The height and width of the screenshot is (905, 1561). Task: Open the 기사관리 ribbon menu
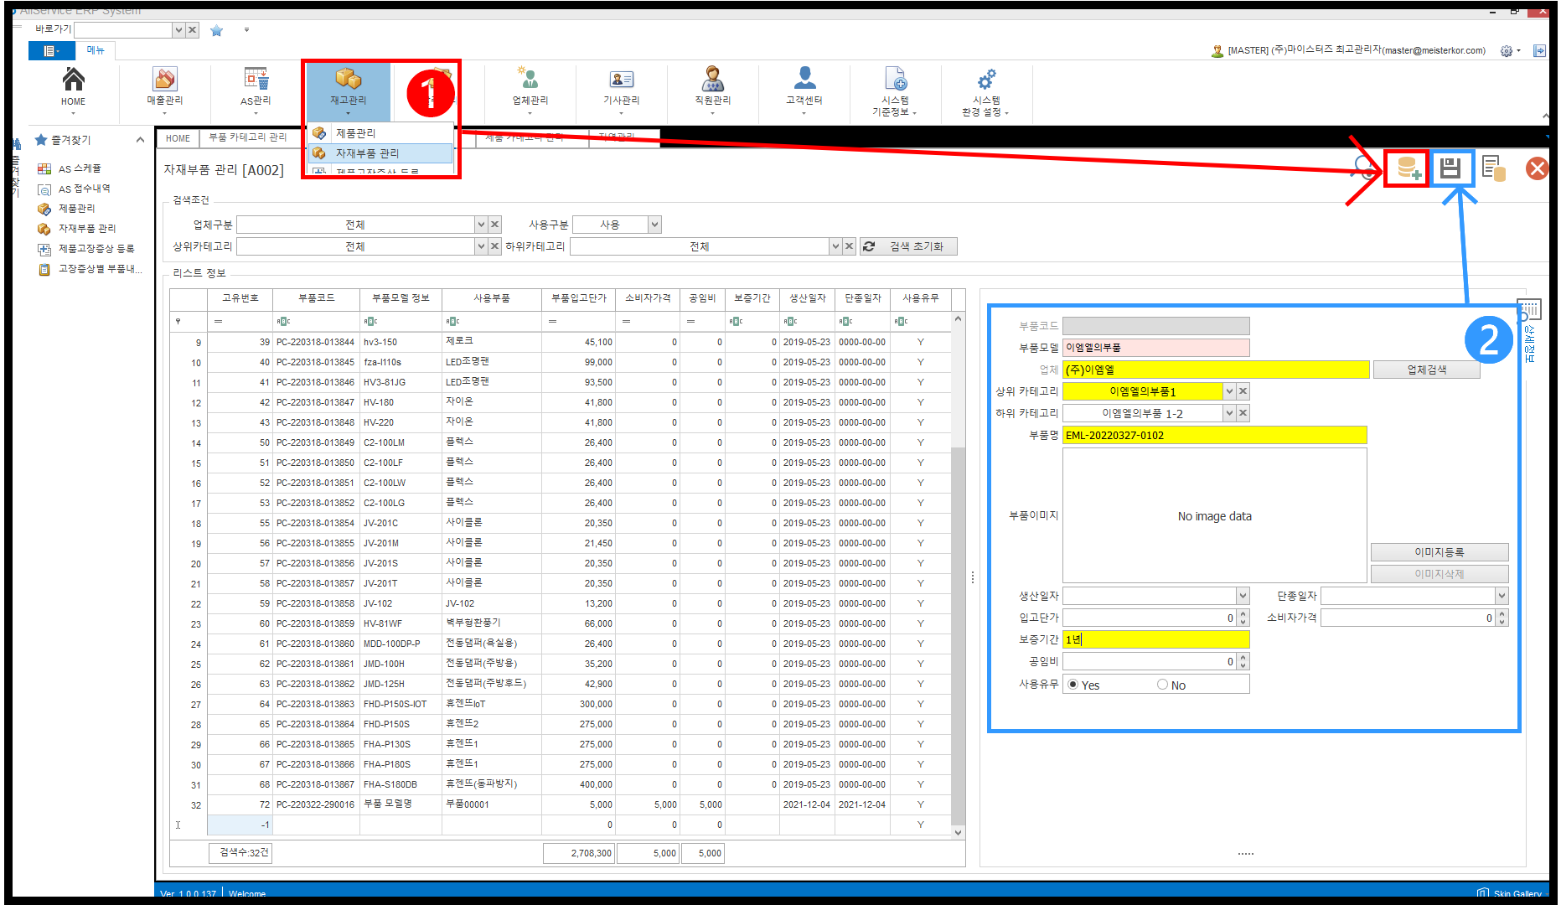[x=621, y=87]
